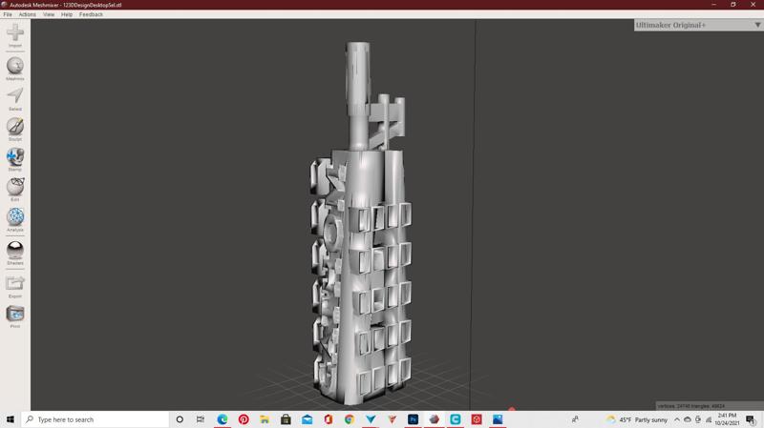The height and width of the screenshot is (428, 764).
Task: Open the File menu
Action: tap(8, 14)
